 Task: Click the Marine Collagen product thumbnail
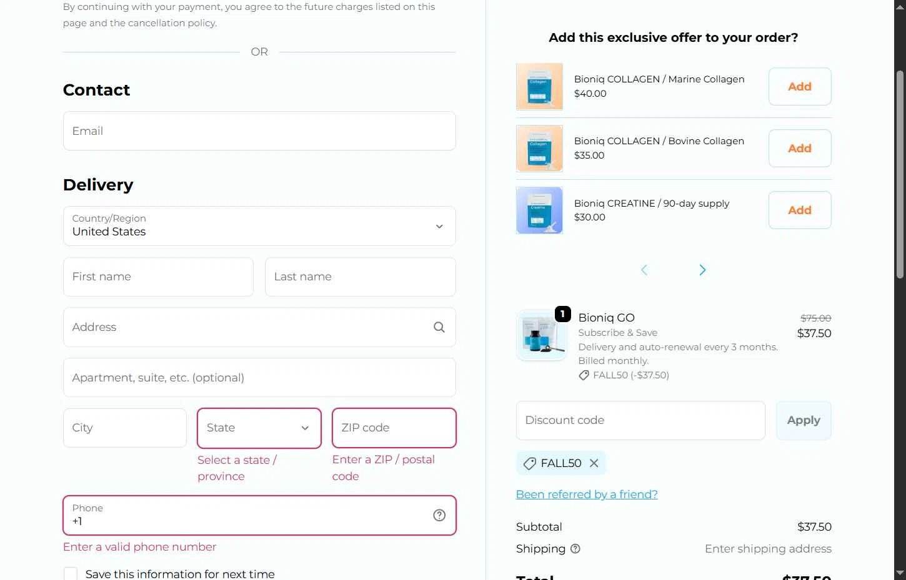(x=539, y=86)
